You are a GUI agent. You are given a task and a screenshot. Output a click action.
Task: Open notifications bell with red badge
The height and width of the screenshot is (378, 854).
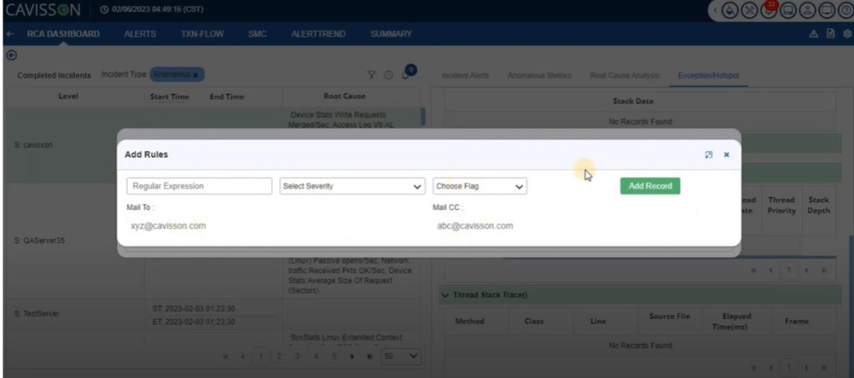[x=767, y=12]
